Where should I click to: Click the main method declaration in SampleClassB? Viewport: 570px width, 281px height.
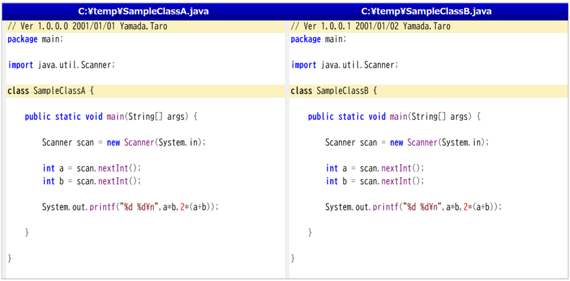(395, 117)
